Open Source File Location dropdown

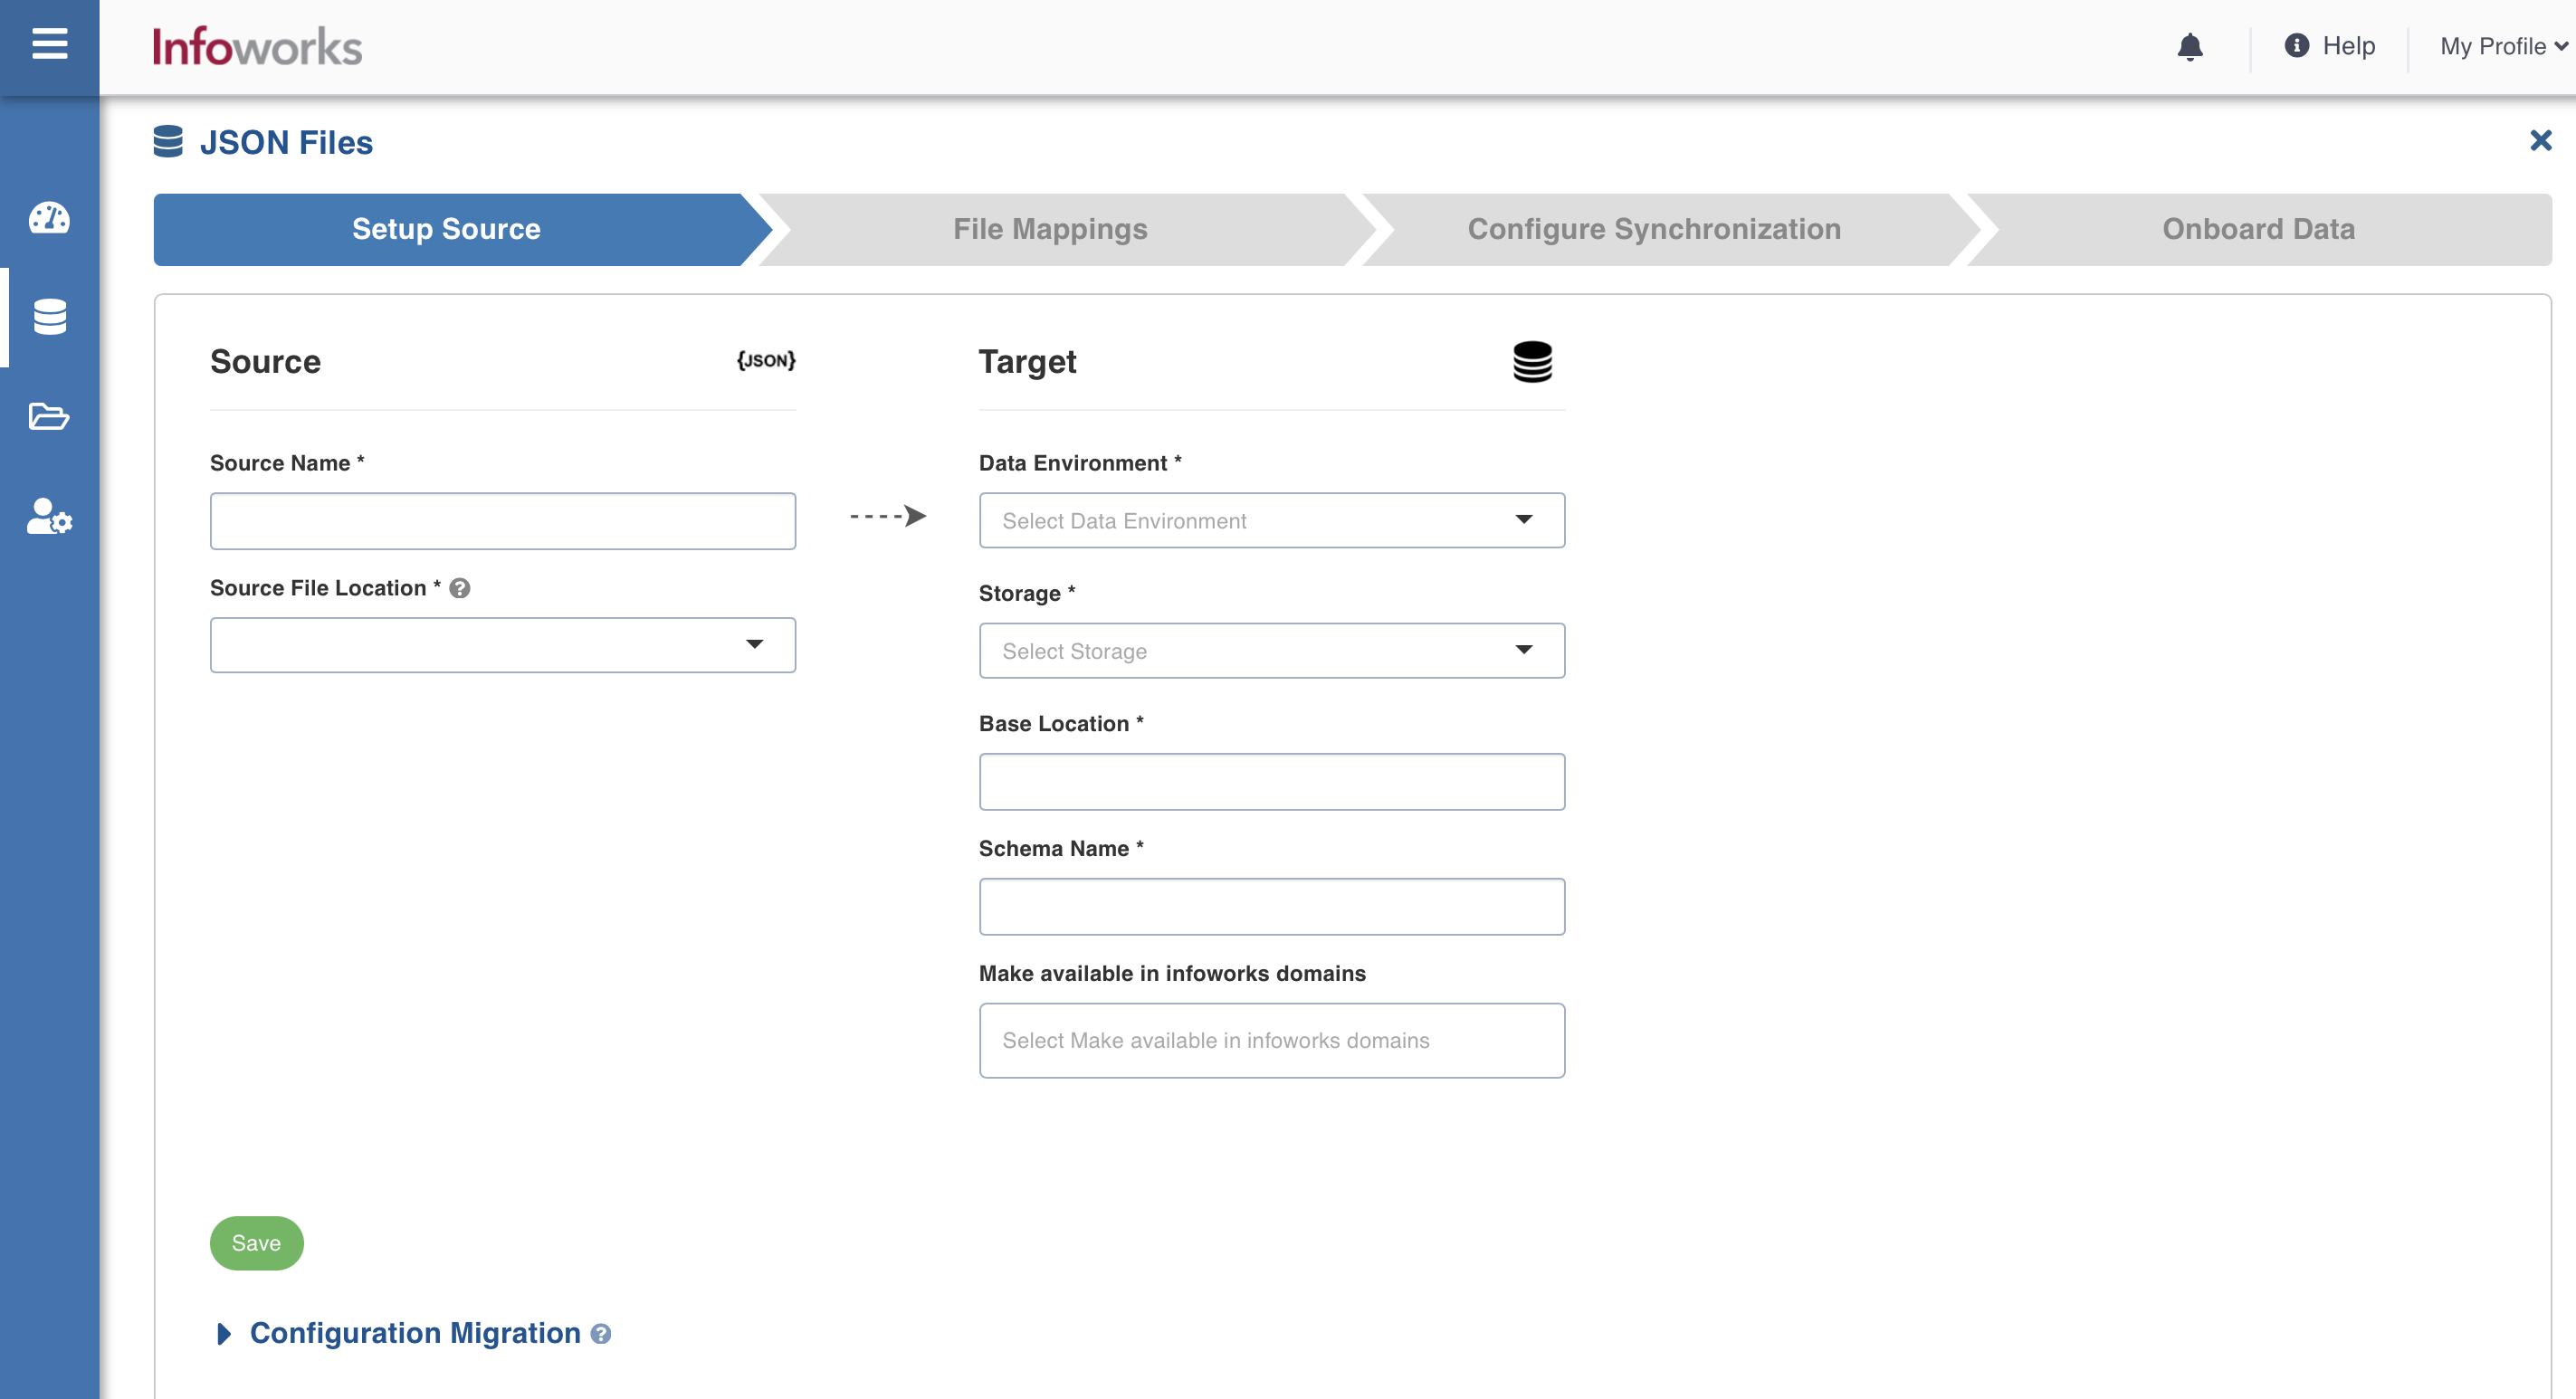503,645
